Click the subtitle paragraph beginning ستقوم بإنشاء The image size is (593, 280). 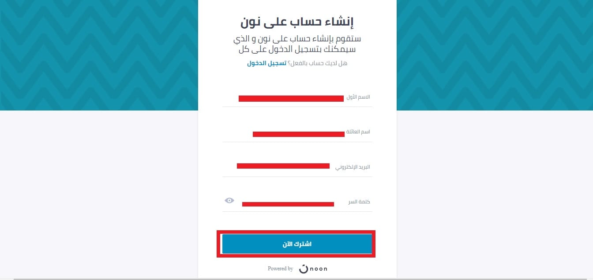[x=297, y=44]
